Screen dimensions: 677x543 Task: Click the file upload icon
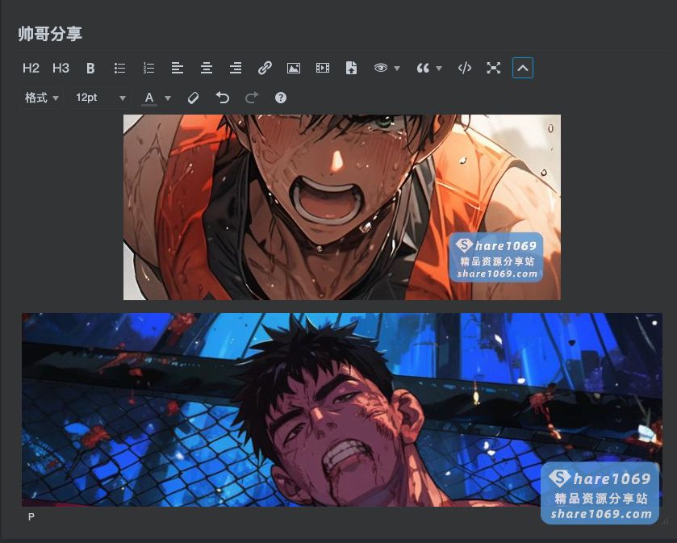click(x=351, y=69)
